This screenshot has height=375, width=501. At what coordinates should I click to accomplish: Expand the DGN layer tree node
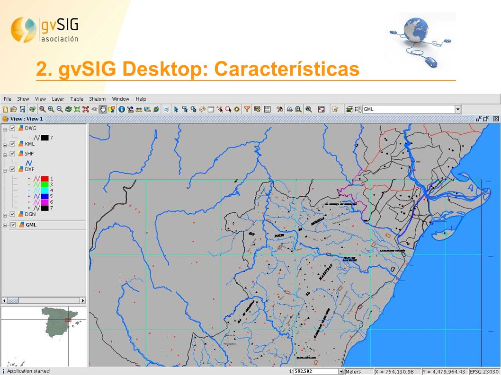pos(5,216)
